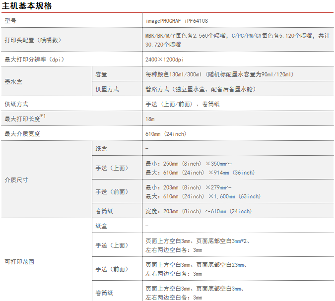Viewport: 335px width, 301px height.
Task: Click 手送（上面） under 可打印范围
Action: 112,245
